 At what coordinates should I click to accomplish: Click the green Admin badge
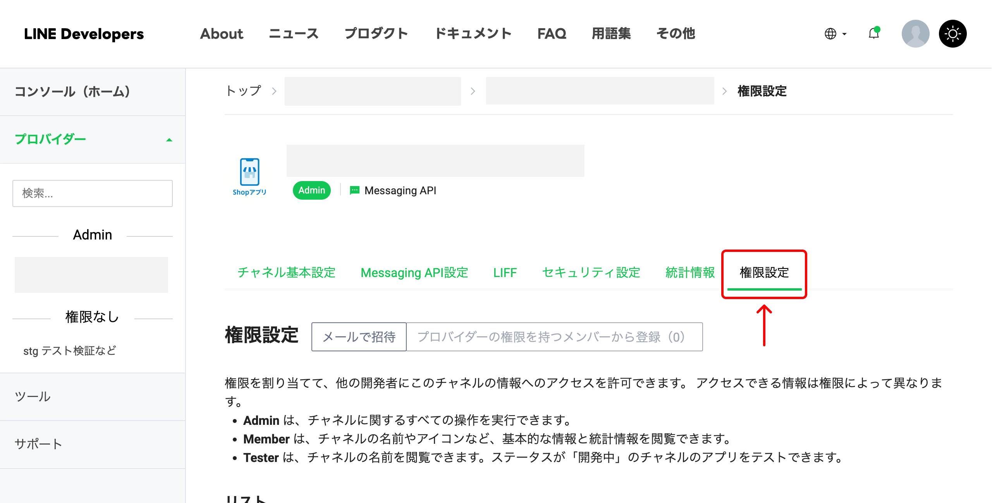[x=311, y=190]
